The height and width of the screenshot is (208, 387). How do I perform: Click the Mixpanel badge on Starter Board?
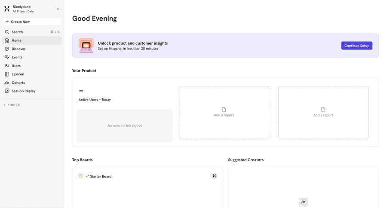pos(214,176)
